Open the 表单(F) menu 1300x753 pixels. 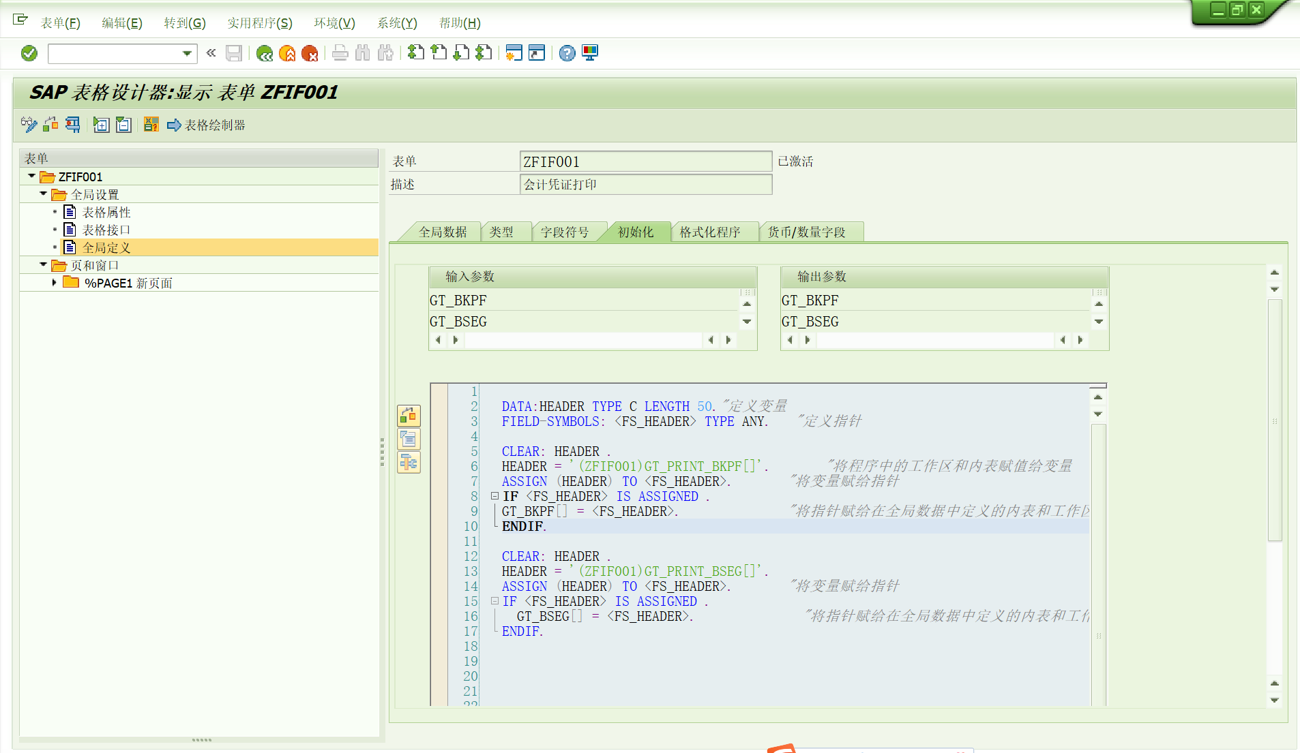tap(60, 23)
